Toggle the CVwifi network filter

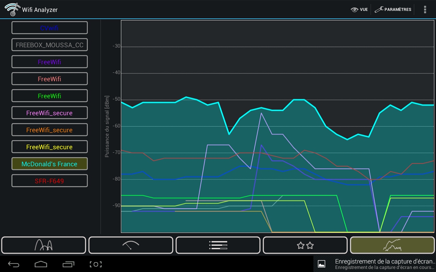pos(49,28)
